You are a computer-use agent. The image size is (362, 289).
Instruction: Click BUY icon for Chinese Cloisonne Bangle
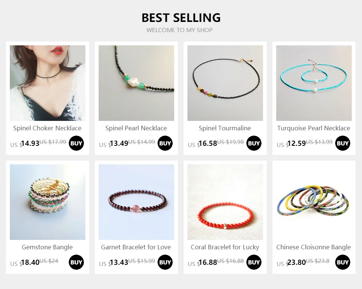pos(343,262)
